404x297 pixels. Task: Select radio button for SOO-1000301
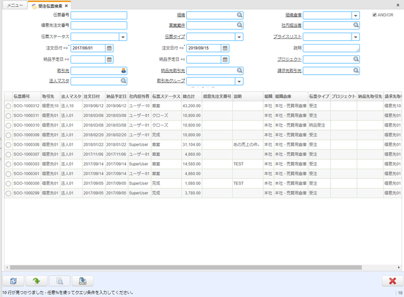point(8,174)
